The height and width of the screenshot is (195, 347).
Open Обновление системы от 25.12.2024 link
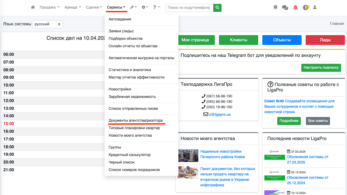308,180
